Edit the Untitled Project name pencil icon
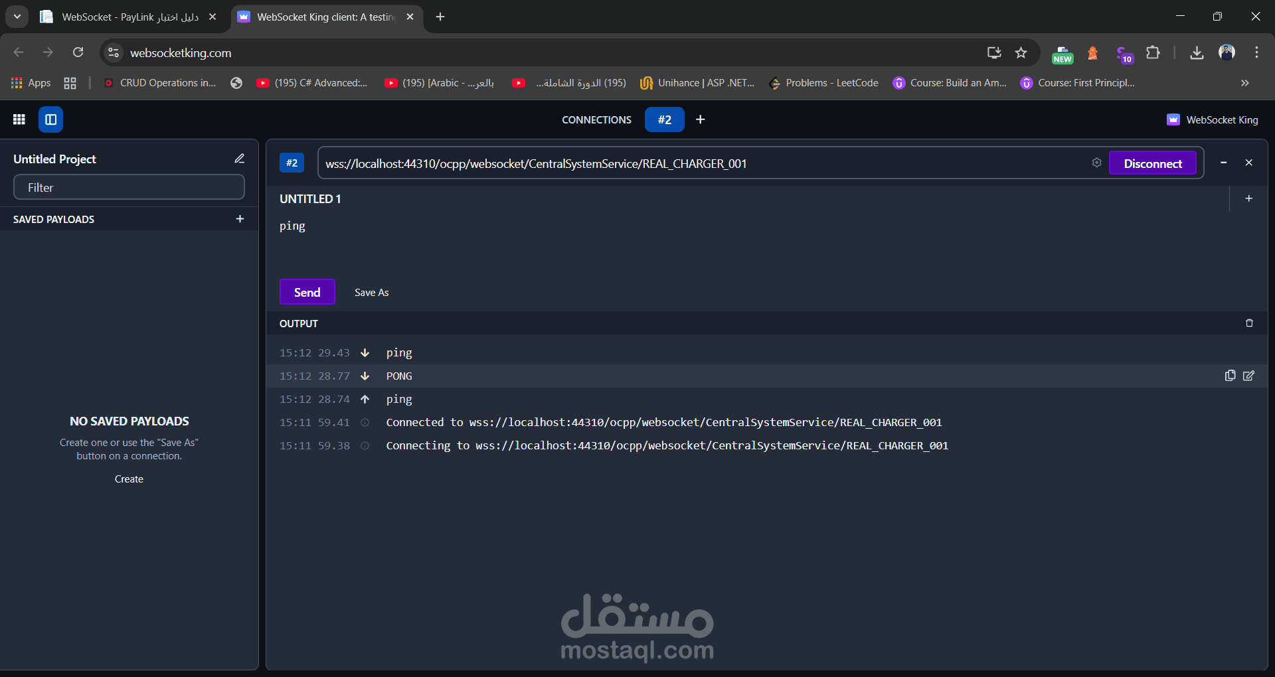Image resolution: width=1275 pixels, height=677 pixels. (x=240, y=159)
